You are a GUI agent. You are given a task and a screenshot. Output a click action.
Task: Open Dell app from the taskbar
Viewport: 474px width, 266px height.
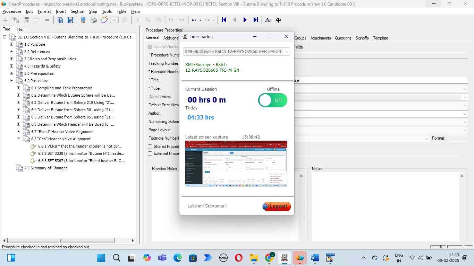pyautogui.click(x=223, y=258)
